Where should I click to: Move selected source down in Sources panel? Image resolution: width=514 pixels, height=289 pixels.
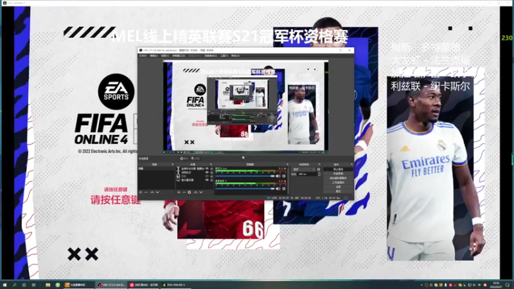point(201,192)
